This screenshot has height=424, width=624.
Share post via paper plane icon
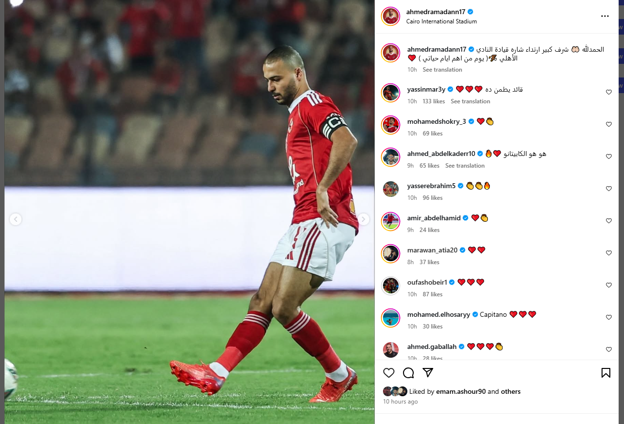click(428, 373)
